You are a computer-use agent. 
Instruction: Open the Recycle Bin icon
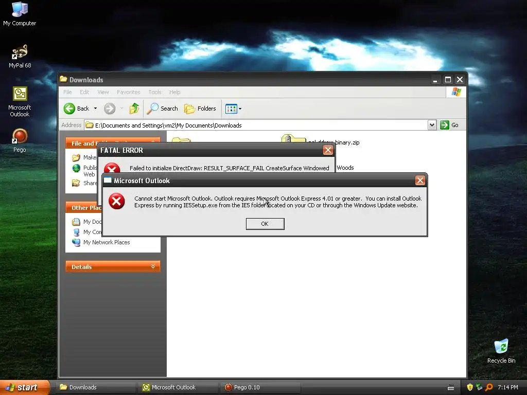coord(501,351)
